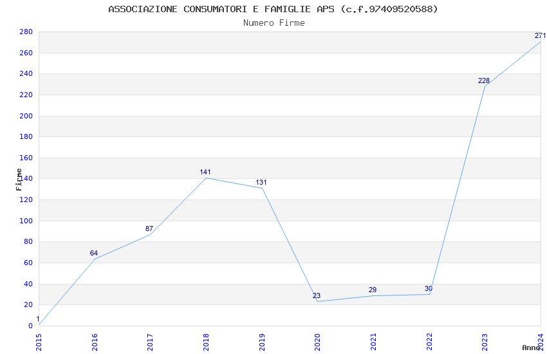The image size is (547, 354).
Task: Click the y-axis value 180
Action: (26, 136)
